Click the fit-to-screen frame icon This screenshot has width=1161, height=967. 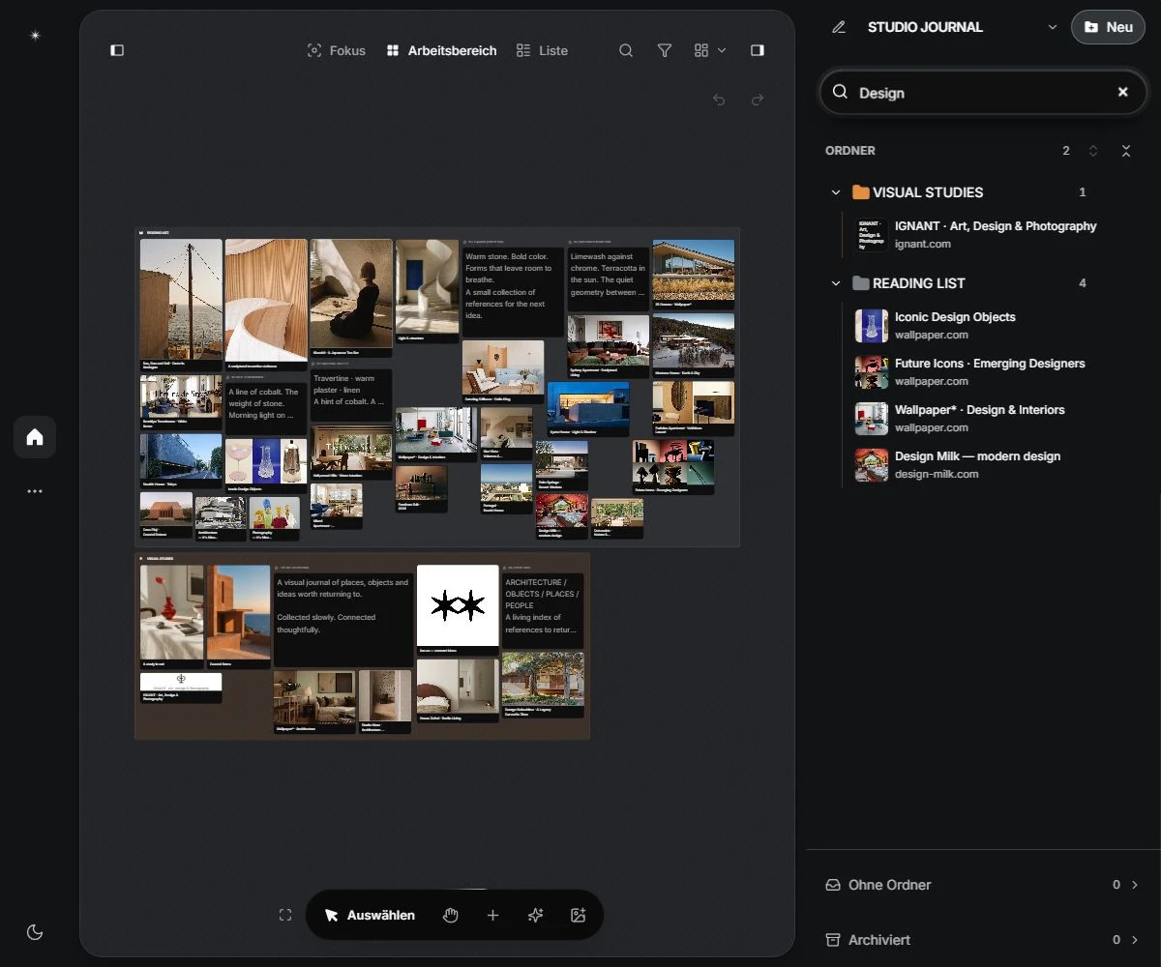pos(285,915)
